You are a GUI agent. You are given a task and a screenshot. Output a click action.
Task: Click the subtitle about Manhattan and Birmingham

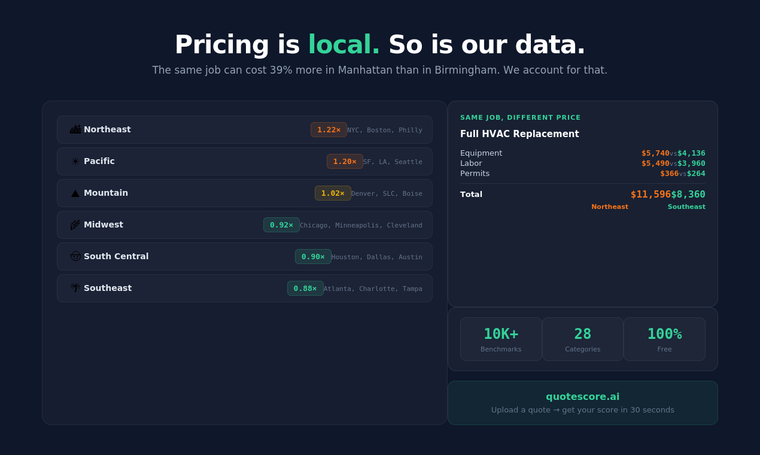pyautogui.click(x=380, y=70)
